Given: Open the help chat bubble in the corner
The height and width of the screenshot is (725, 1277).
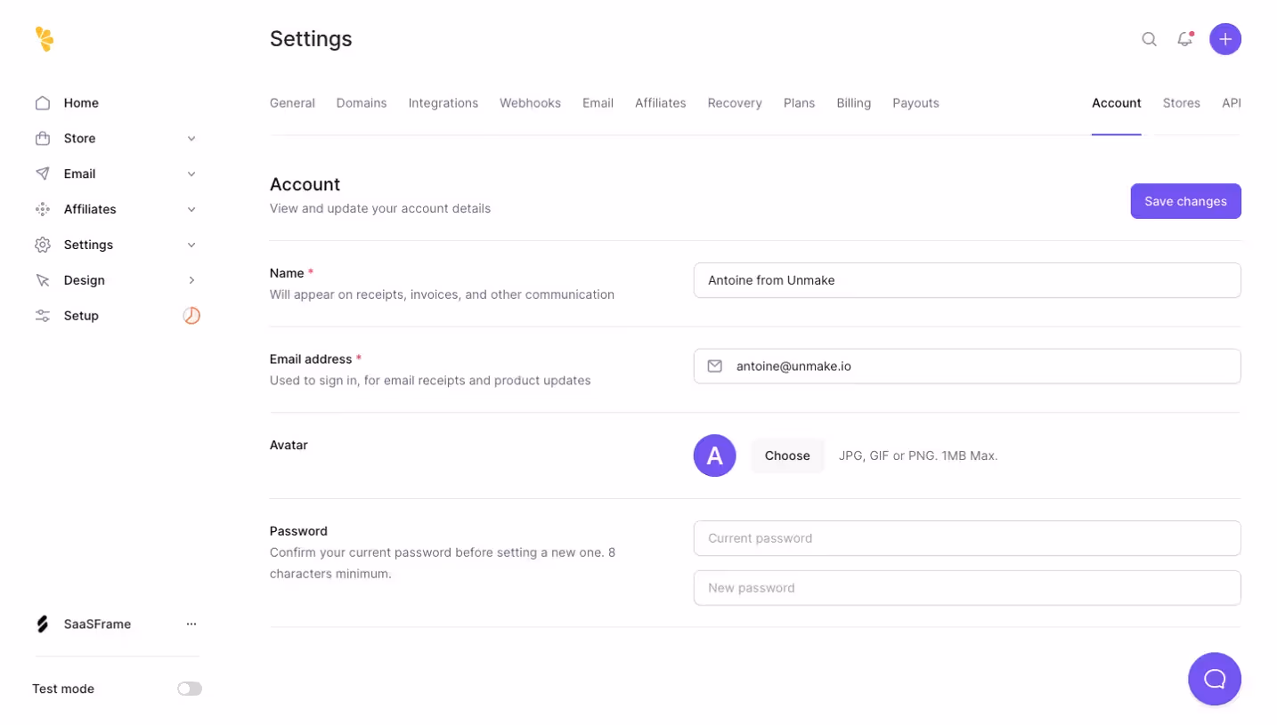Looking at the screenshot, I should point(1214,678).
